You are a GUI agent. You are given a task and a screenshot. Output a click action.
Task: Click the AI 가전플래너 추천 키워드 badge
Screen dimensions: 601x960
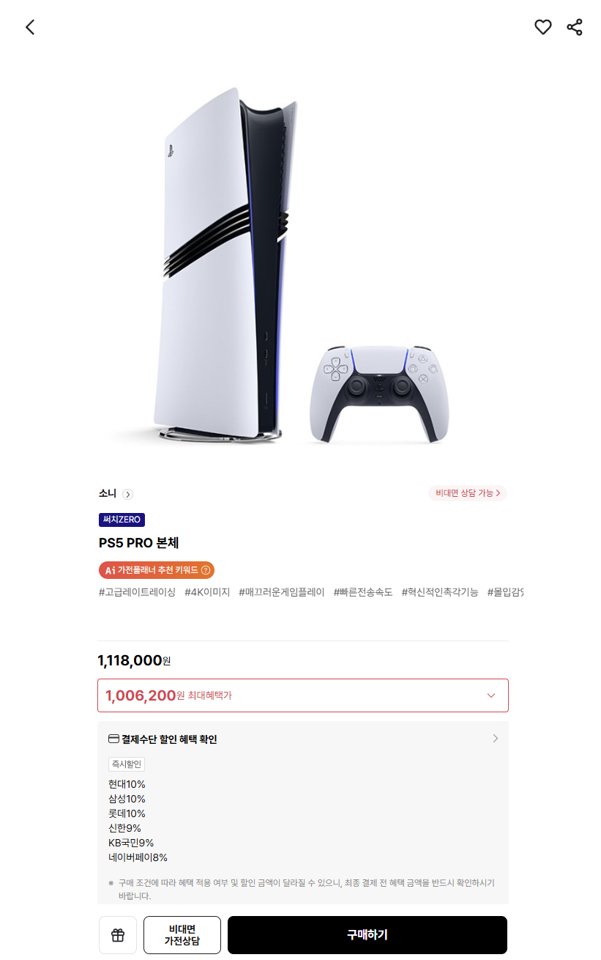pyautogui.click(x=157, y=570)
